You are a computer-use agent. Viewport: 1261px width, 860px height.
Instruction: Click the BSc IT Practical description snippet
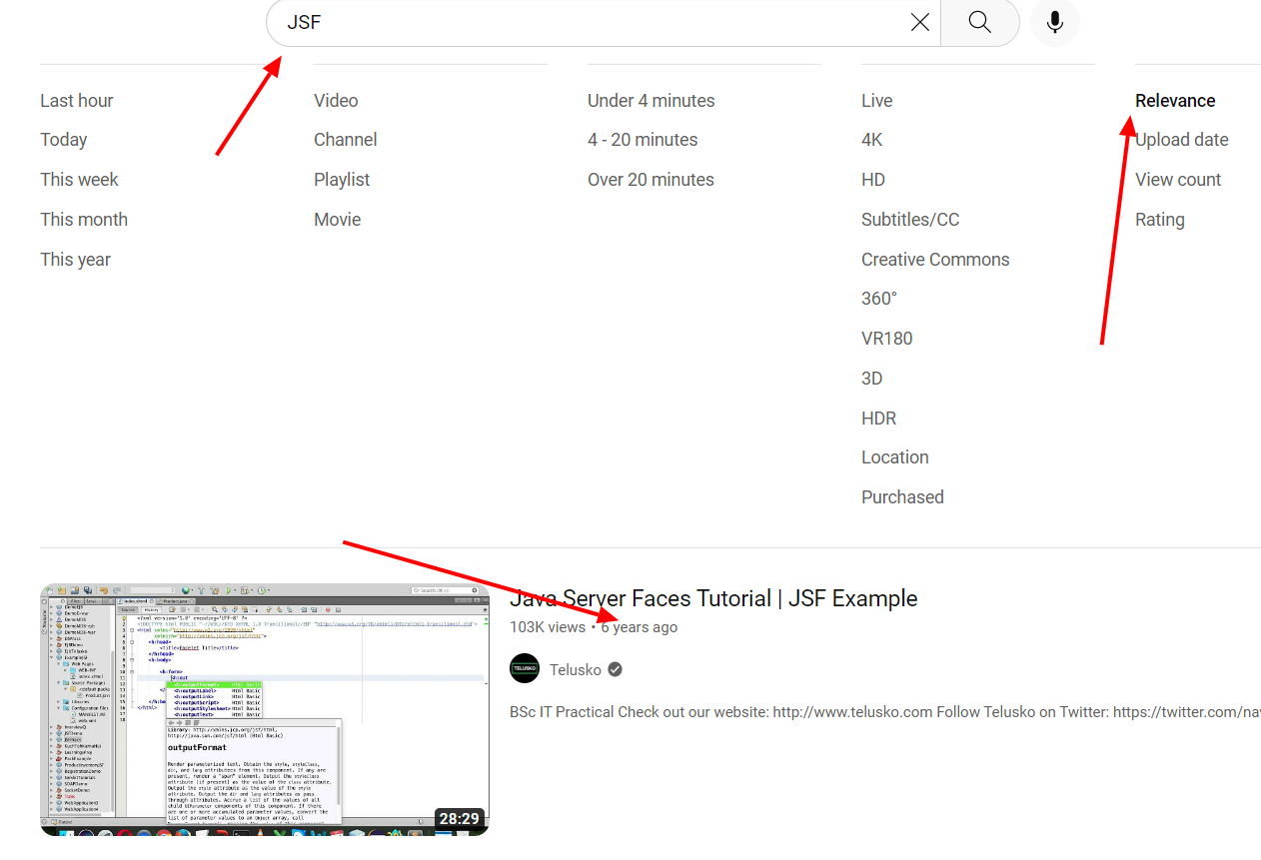tap(885, 712)
